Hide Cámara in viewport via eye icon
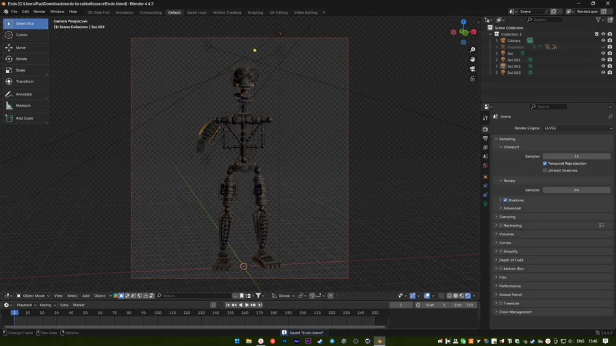This screenshot has height=346, width=616. 604,40
